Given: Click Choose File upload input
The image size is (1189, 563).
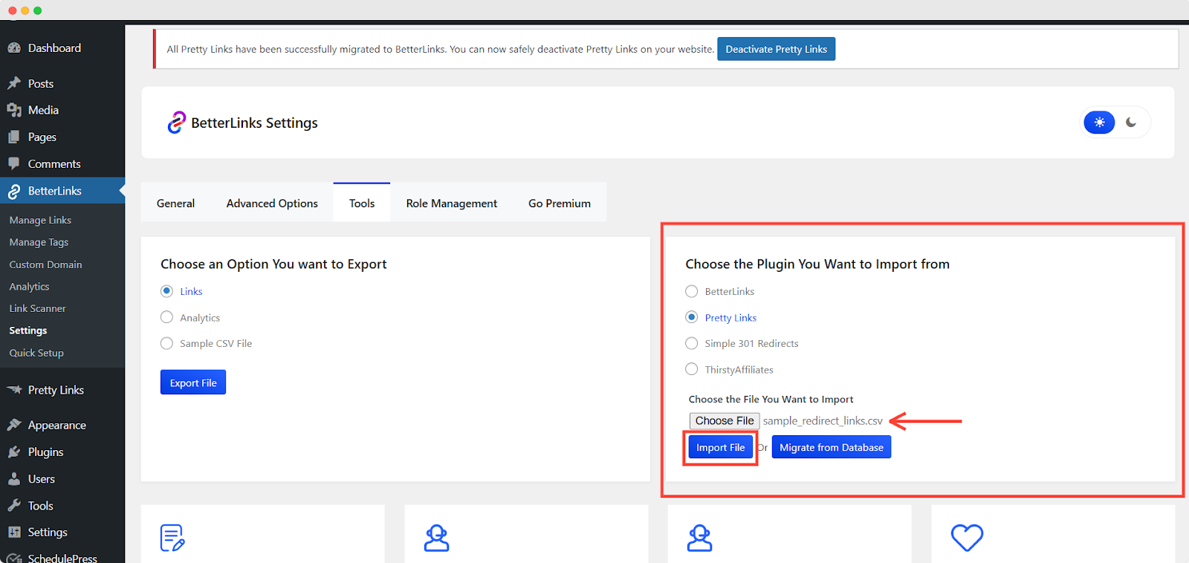Looking at the screenshot, I should (725, 421).
